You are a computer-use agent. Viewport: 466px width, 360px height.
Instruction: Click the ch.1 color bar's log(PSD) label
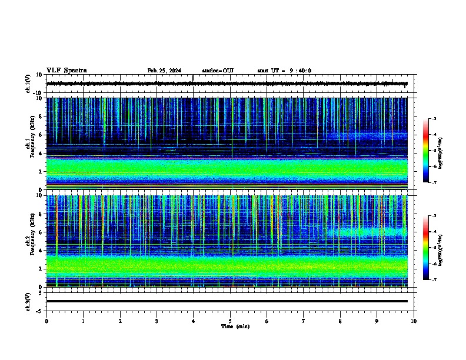click(x=441, y=153)
